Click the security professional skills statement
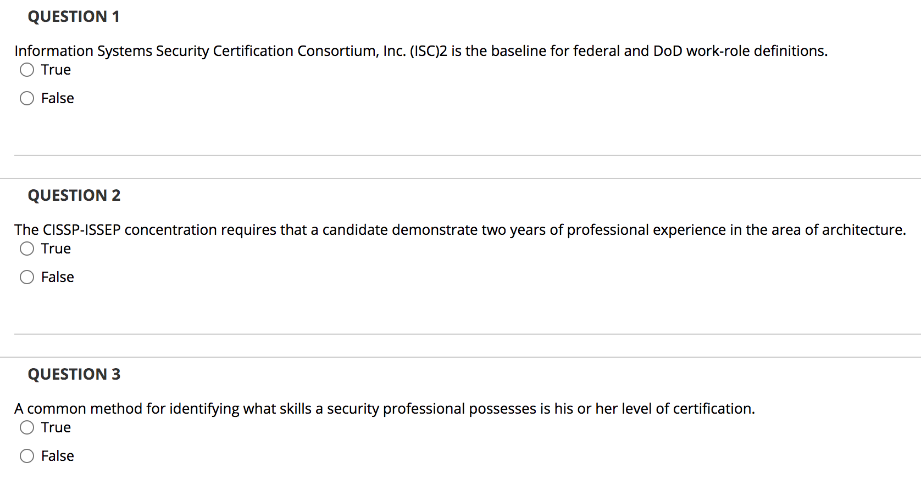The height and width of the screenshot is (485, 921). [x=385, y=408]
